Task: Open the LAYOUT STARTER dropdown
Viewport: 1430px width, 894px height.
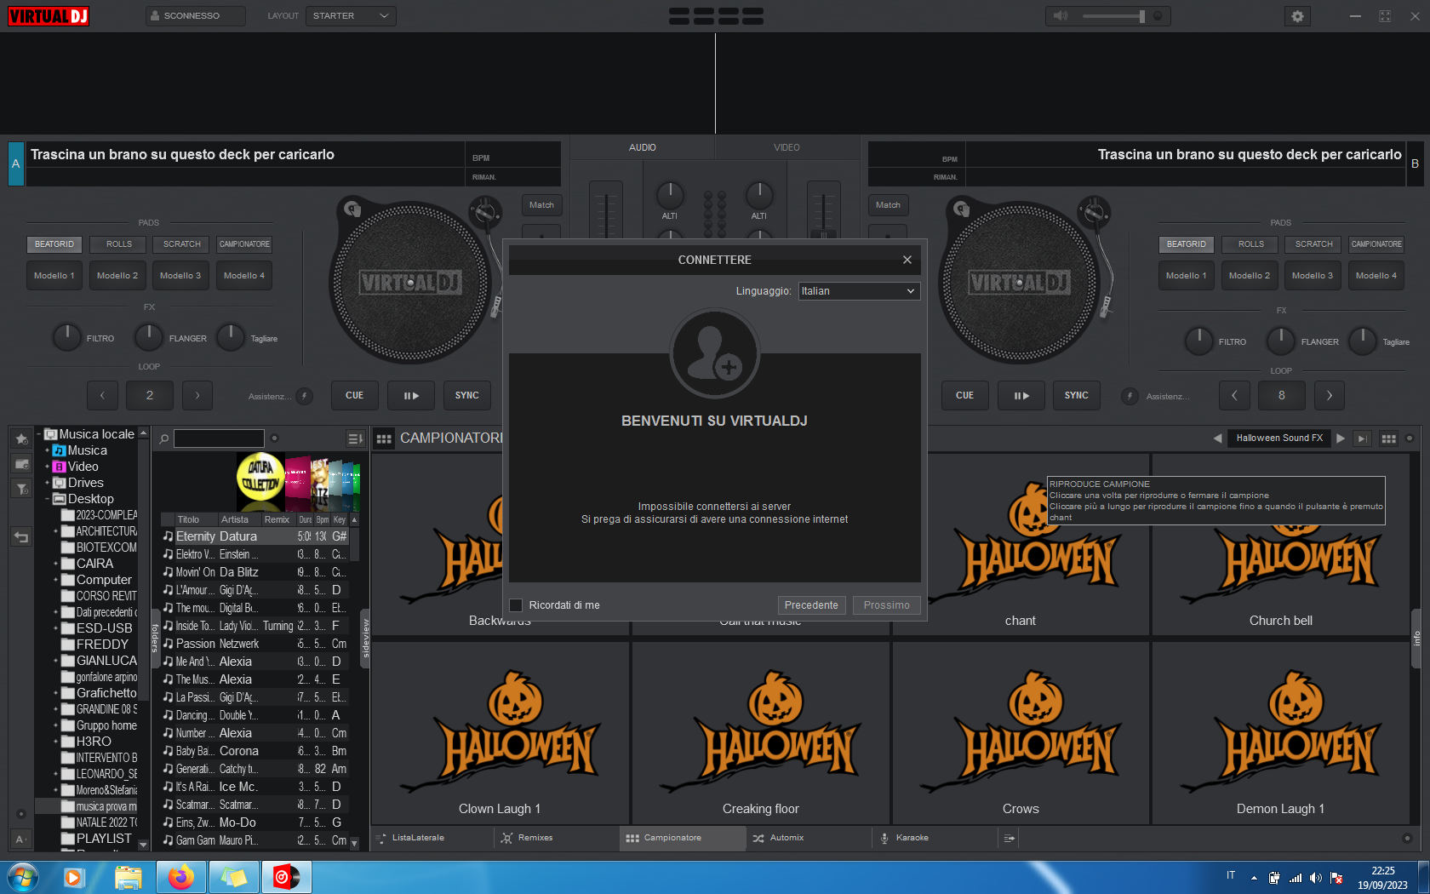Action: coord(351,16)
